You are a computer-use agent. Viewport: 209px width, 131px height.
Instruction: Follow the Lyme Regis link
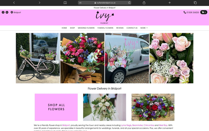tap(126, 125)
